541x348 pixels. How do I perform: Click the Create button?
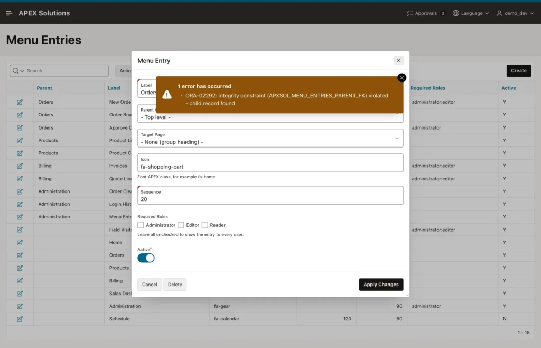[519, 71]
